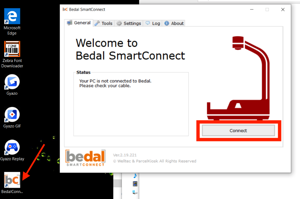
Task: Click the bc icon in the title bar
Action: point(65,9)
